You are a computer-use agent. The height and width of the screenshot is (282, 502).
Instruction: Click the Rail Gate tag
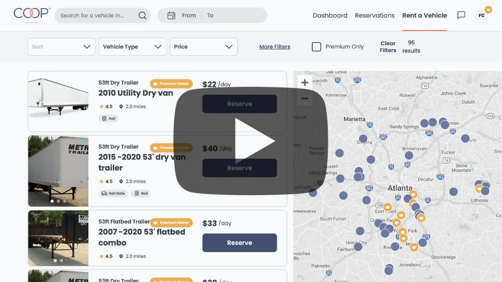click(x=113, y=193)
